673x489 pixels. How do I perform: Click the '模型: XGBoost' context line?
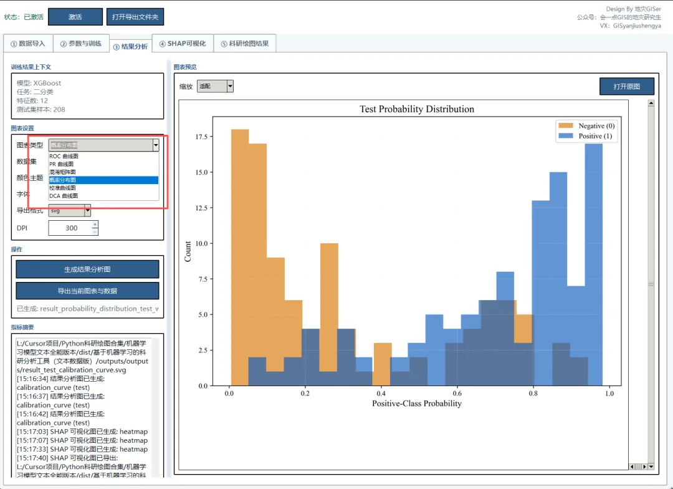click(39, 83)
